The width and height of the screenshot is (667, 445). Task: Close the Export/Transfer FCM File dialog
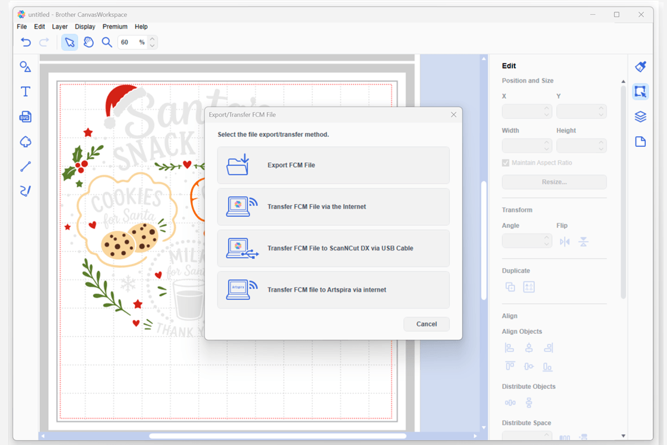454,115
